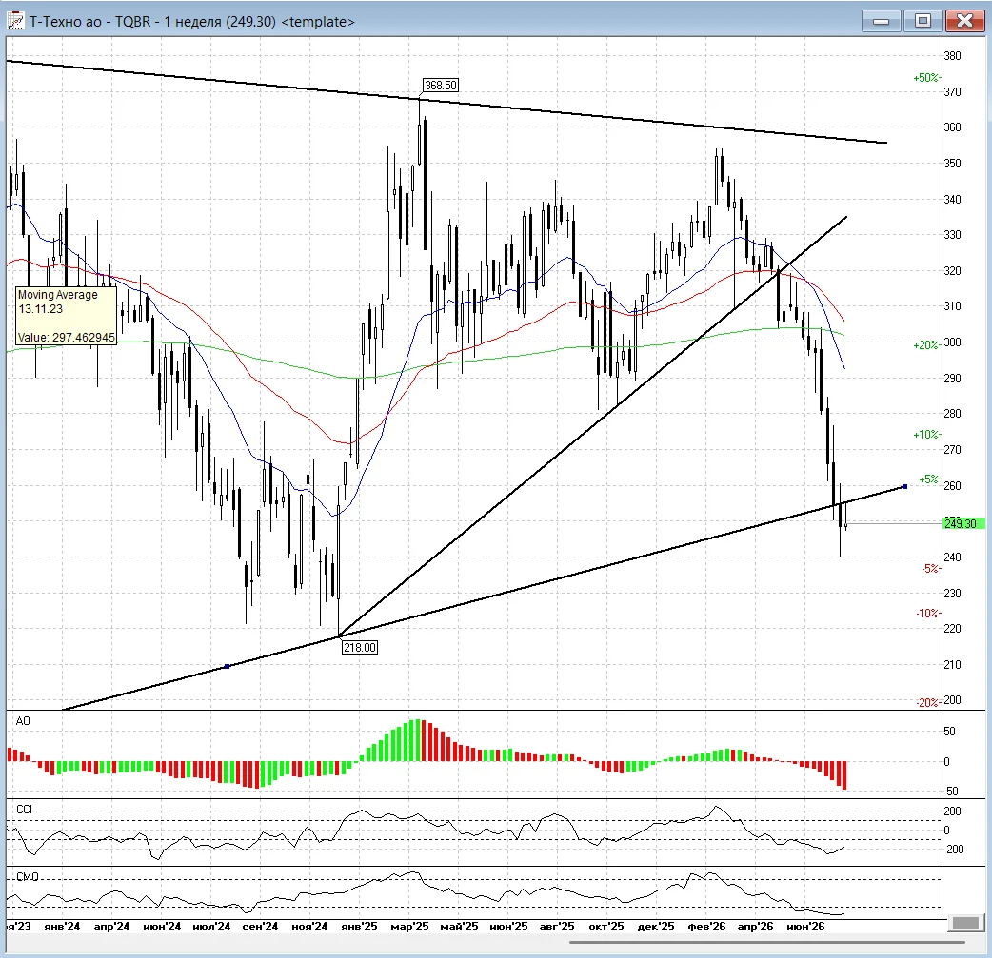Click gray scroll button in bottom-right corner
Viewport: 992px width, 958px height.
pyautogui.click(x=965, y=923)
